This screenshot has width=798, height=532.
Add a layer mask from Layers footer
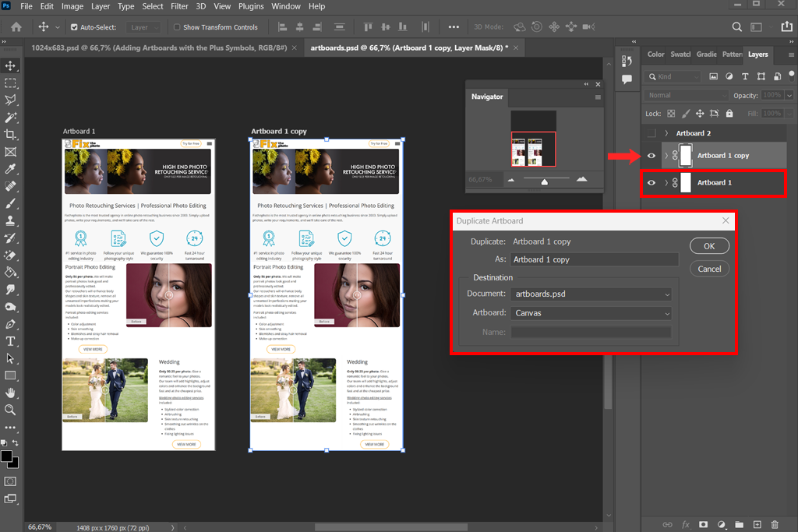[x=704, y=524]
